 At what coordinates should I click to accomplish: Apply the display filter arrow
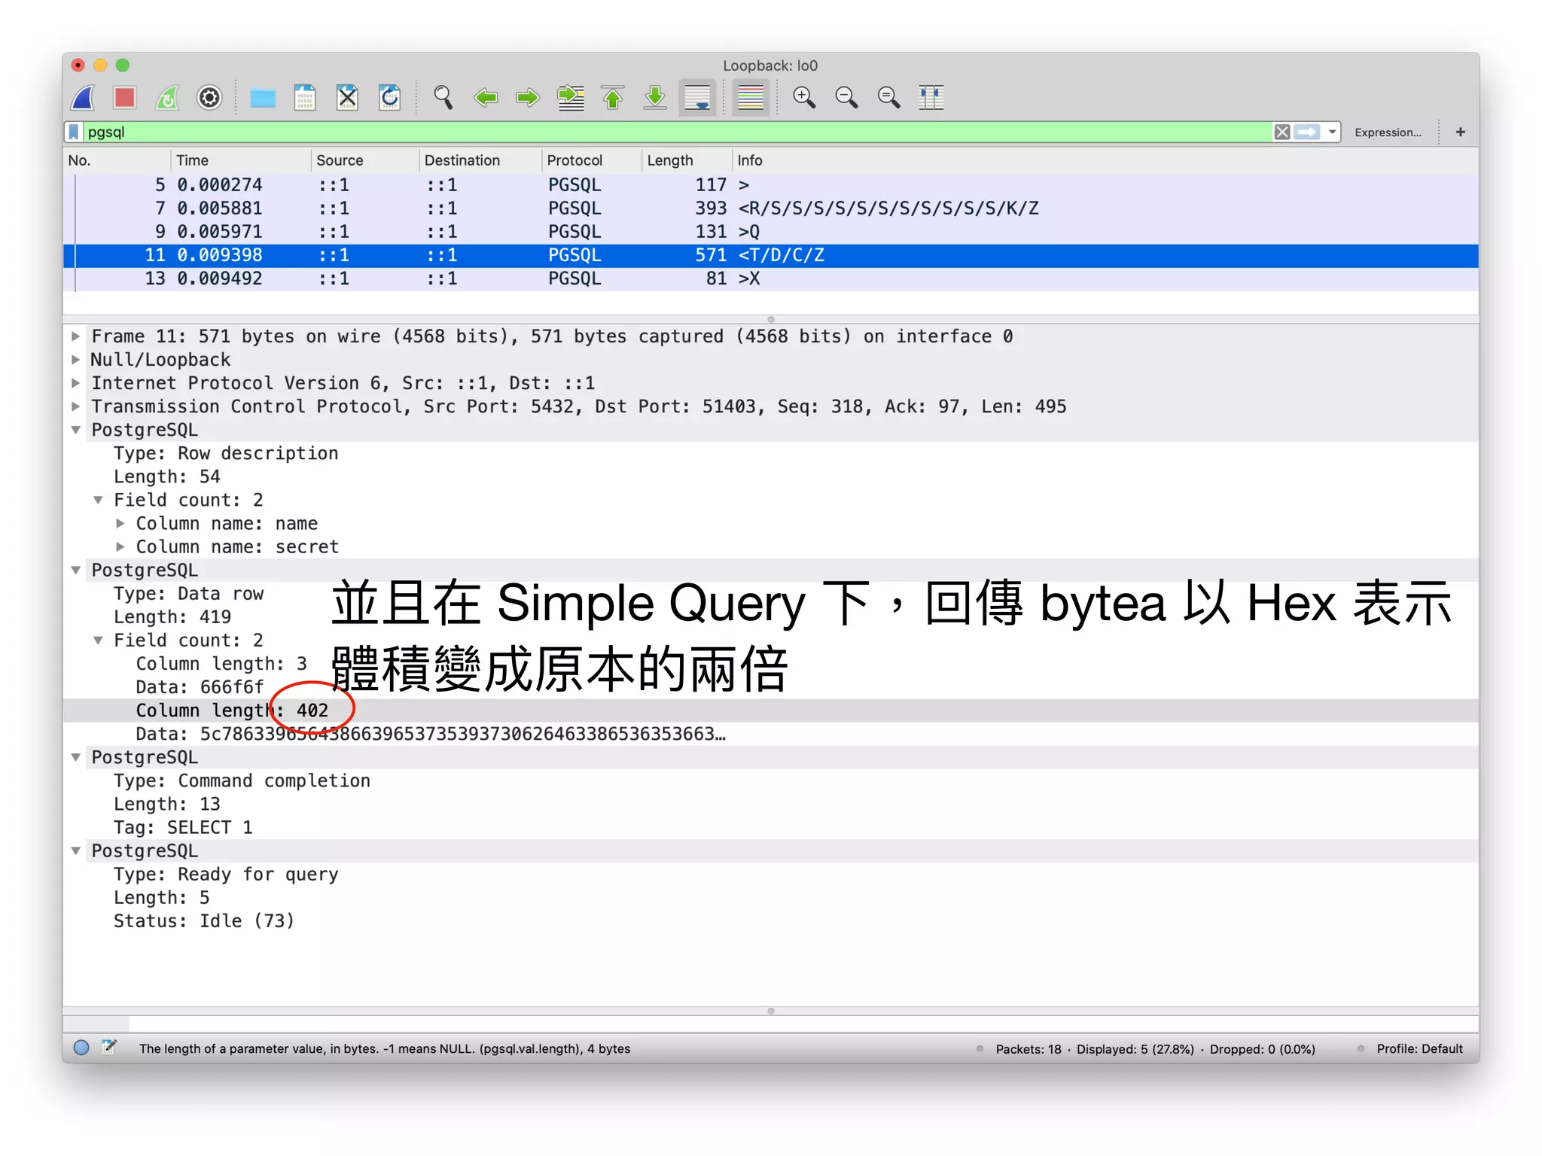[x=1307, y=132]
